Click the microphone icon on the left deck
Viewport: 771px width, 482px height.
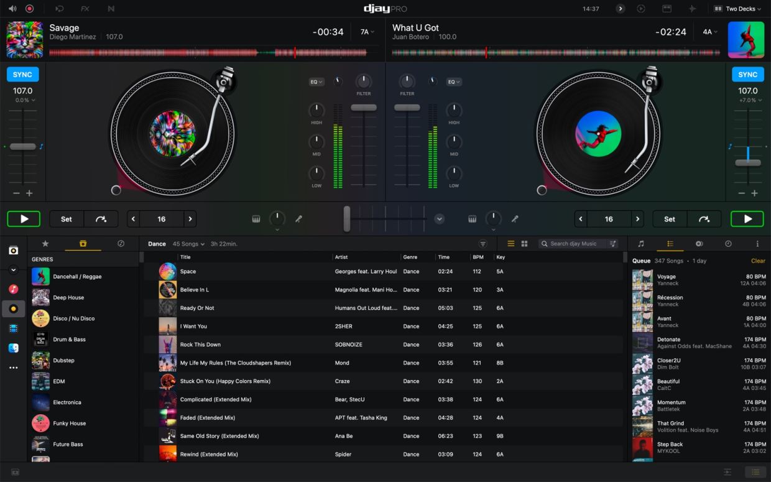(x=298, y=219)
